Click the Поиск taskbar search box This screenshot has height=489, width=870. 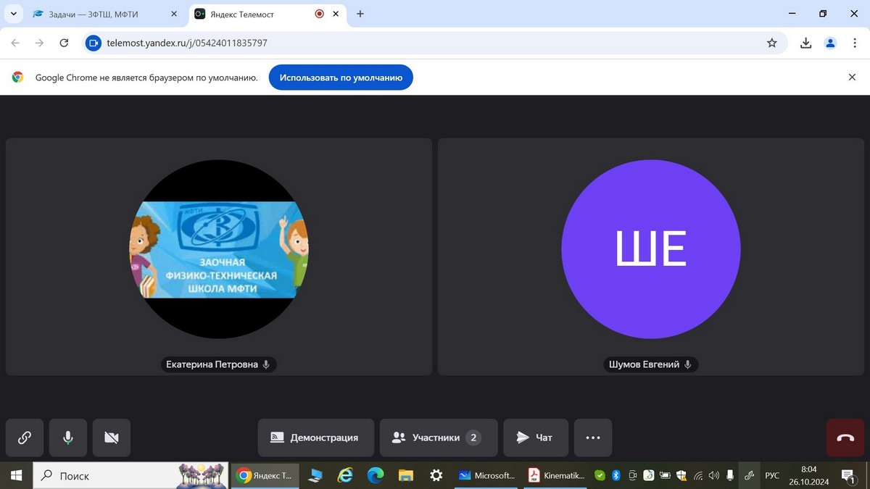[130, 475]
